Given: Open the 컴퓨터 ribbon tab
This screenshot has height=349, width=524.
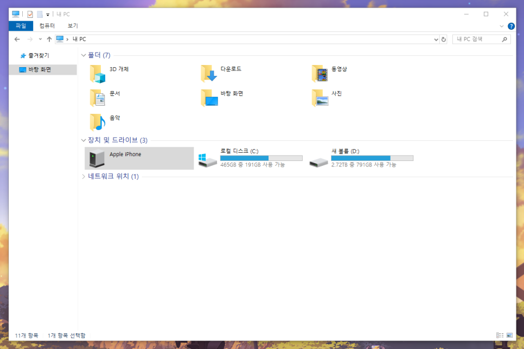Looking at the screenshot, I should point(47,25).
